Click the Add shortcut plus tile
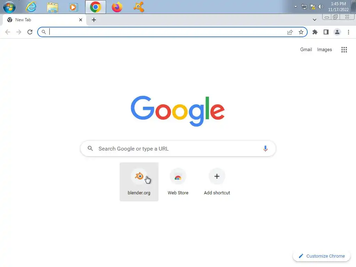The image size is (356, 267). [217, 181]
